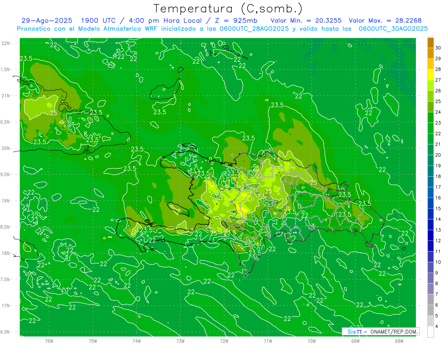448x346 pixels.
Task: Click the '71W' longitude axis label
Action: (268, 341)
